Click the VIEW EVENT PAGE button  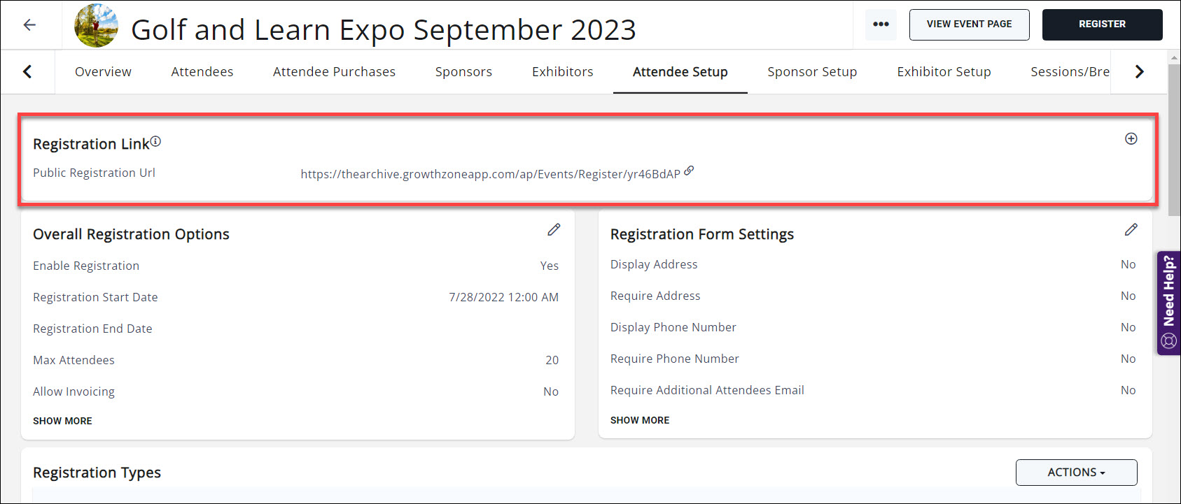pyautogui.click(x=969, y=24)
